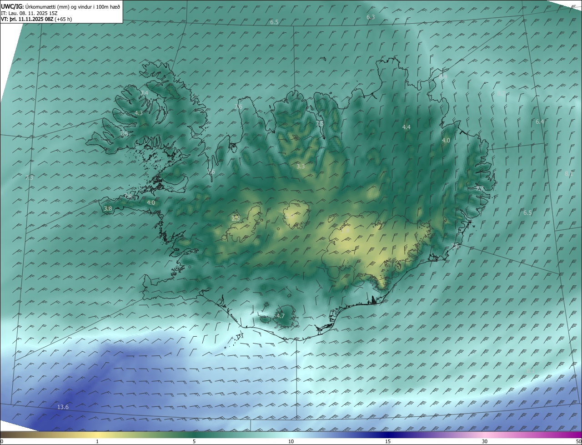Image resolution: width=582 pixels, height=445 pixels.
Task: Click the color bar tick label 50
Action: [x=578, y=441]
